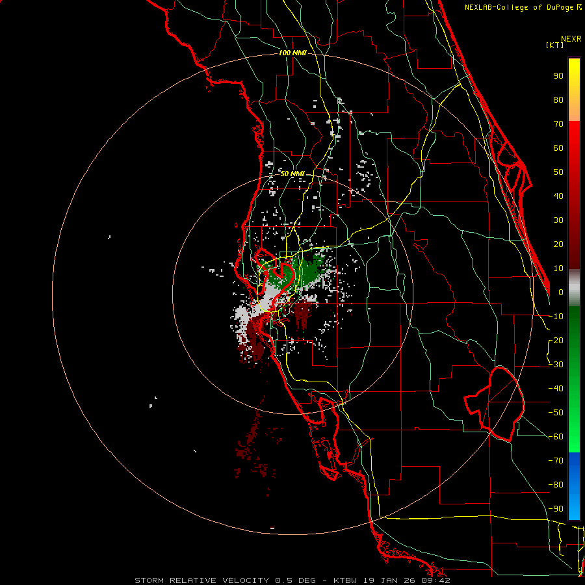This screenshot has width=585, height=585.
Task: Click the Storm Relative Velocity caption at bottom
Action: point(292,580)
